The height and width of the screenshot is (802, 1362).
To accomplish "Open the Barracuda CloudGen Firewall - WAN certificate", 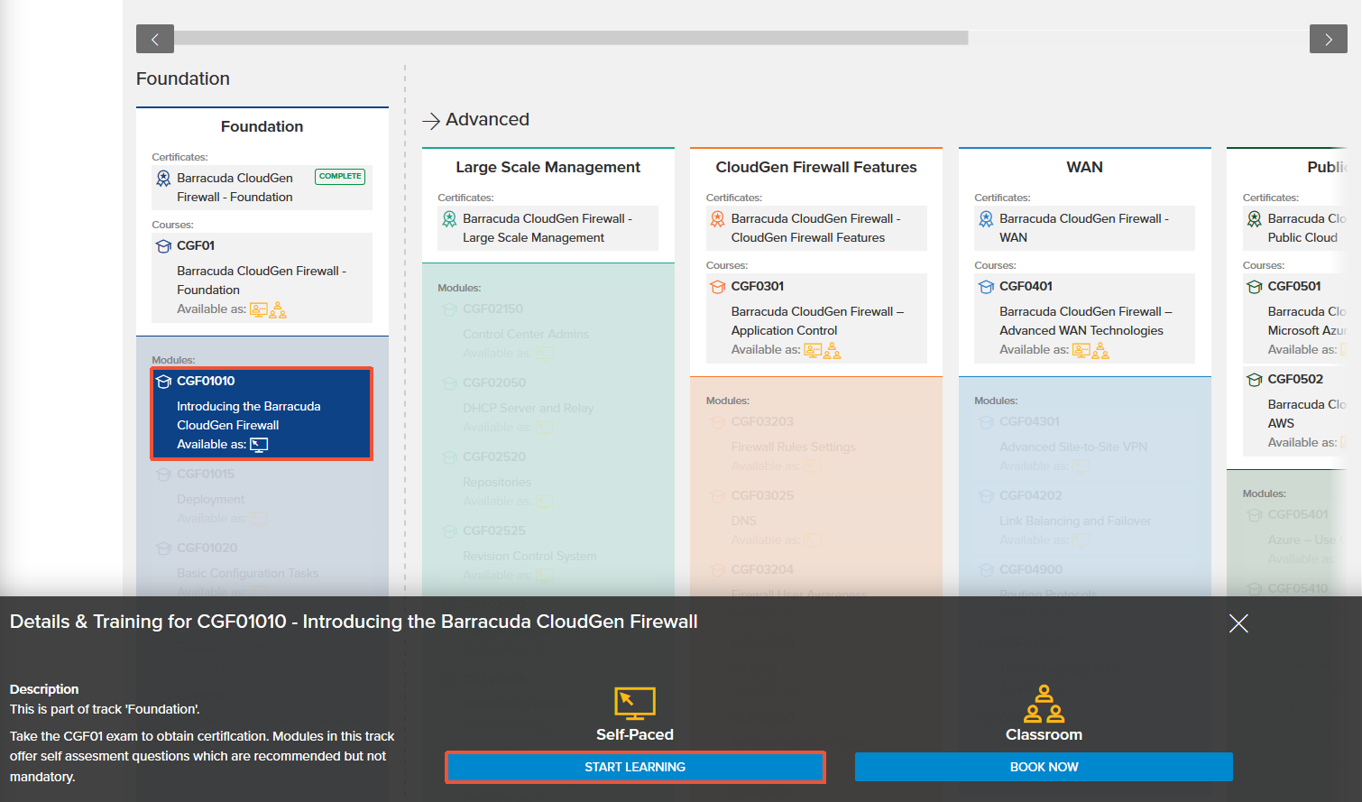I will coord(1084,228).
